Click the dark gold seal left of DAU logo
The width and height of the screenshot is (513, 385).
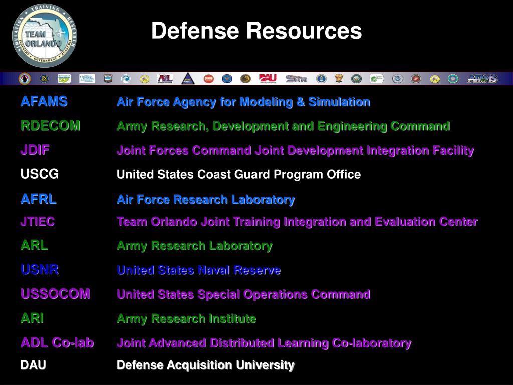point(245,79)
